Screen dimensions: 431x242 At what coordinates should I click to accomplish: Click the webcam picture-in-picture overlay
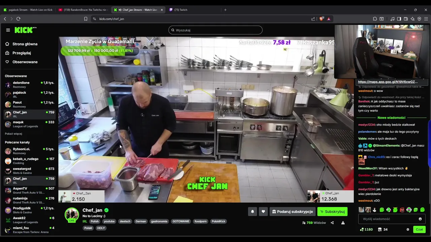point(382,51)
